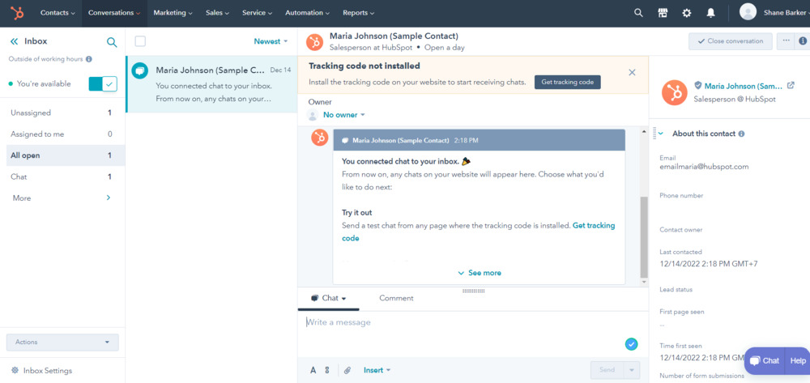Click the large contact avatar in right panel
The image size is (810, 383).
[675, 92]
